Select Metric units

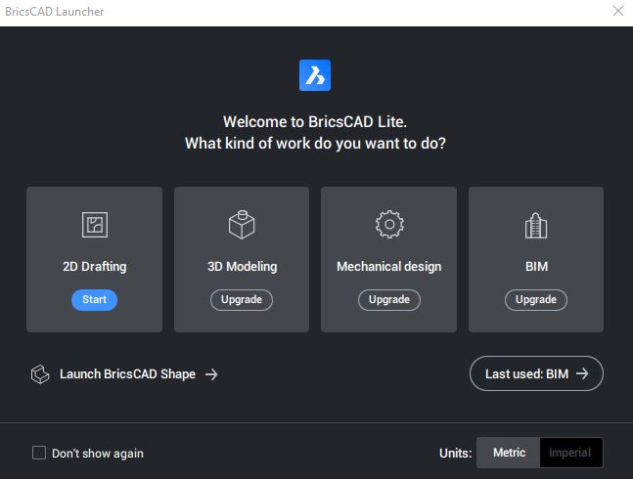click(x=509, y=453)
